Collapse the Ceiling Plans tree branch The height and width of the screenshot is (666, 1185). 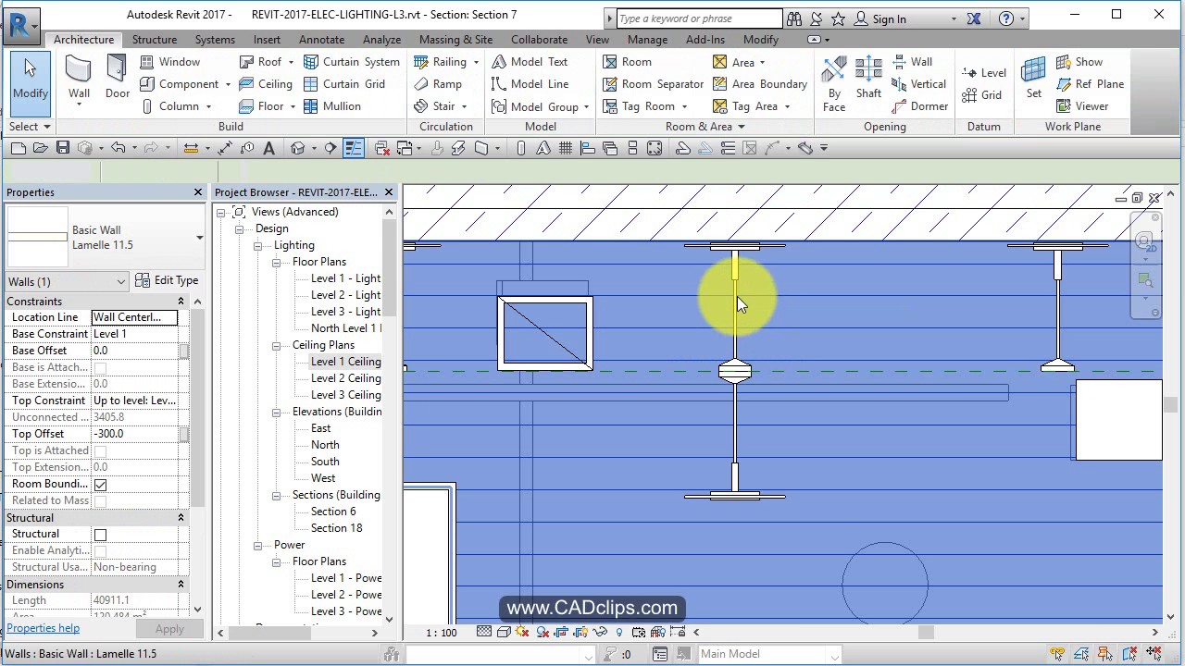(276, 345)
